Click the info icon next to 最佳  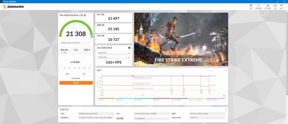tap(89, 50)
